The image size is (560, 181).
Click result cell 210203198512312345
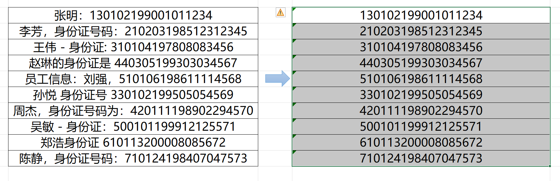(421, 31)
